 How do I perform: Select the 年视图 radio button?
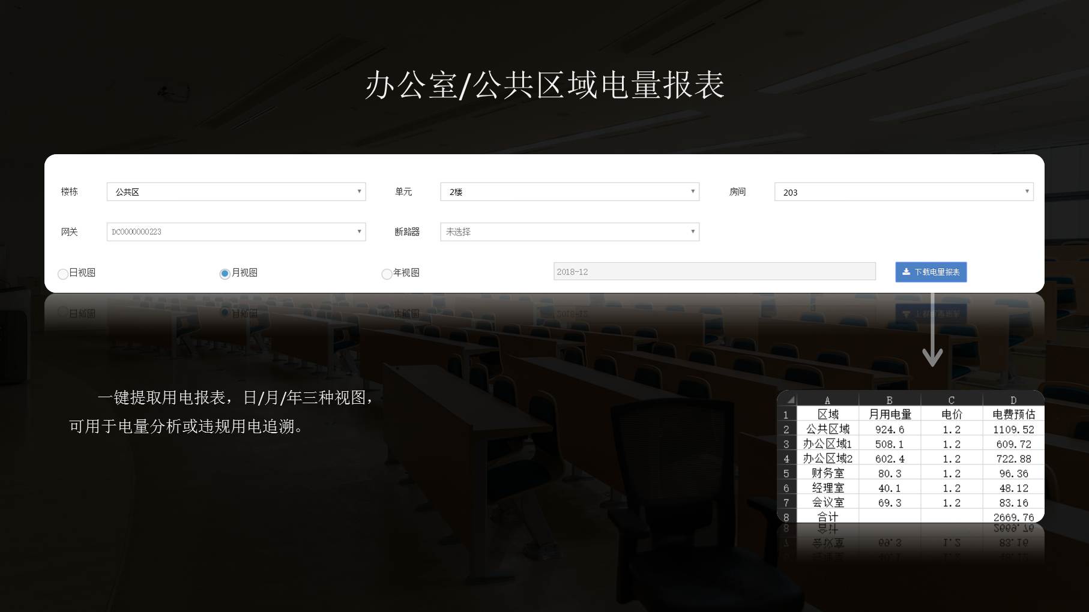387,274
